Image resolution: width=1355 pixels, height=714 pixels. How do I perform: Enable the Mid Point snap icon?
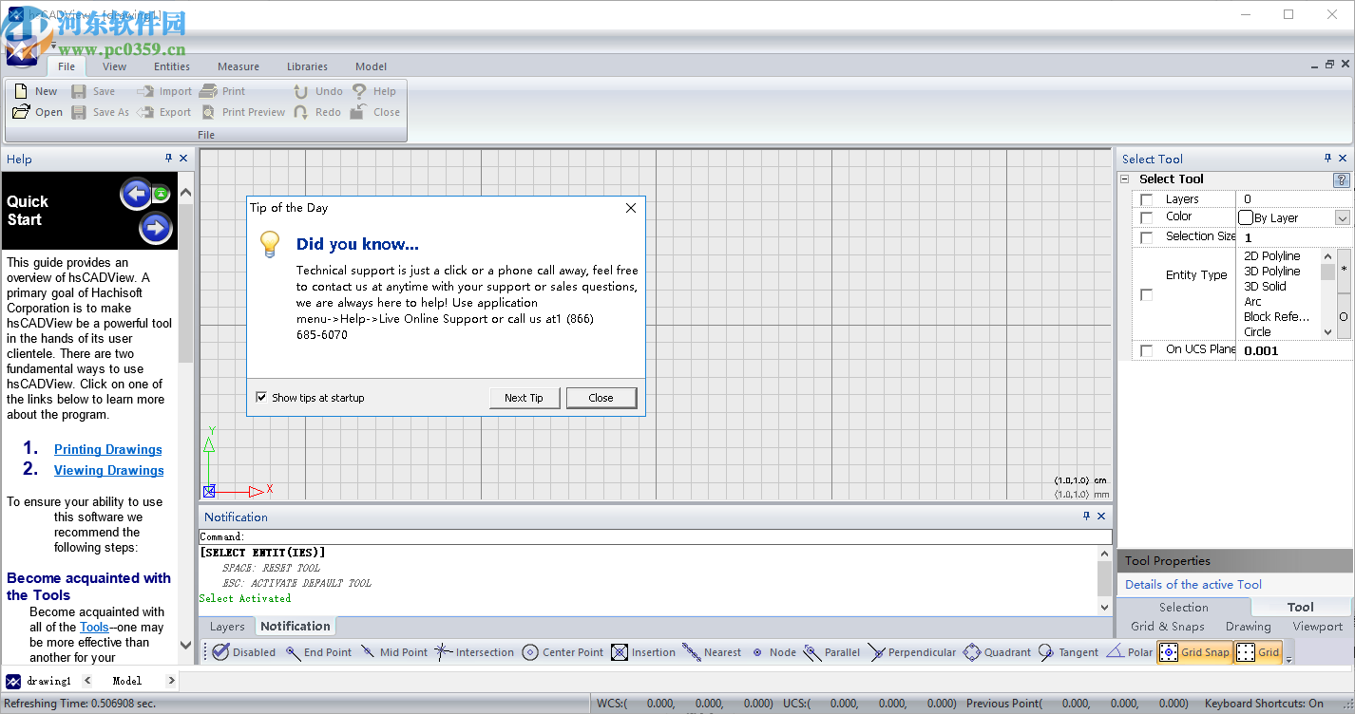pyautogui.click(x=368, y=652)
